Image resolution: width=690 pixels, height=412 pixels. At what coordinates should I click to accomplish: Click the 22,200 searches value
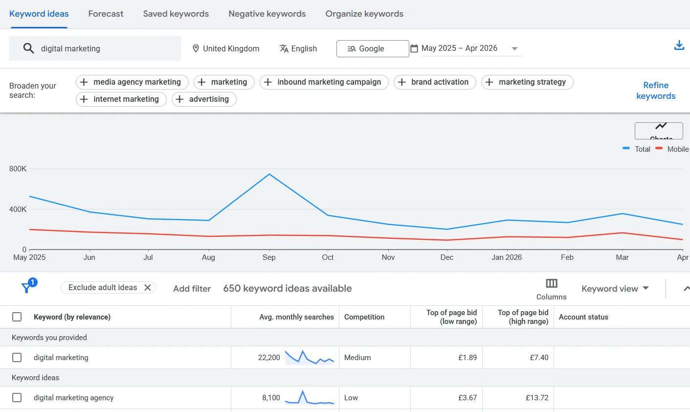tap(269, 358)
